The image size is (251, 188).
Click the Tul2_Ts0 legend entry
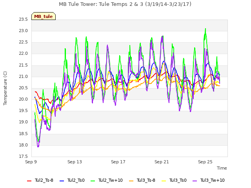[72, 180]
